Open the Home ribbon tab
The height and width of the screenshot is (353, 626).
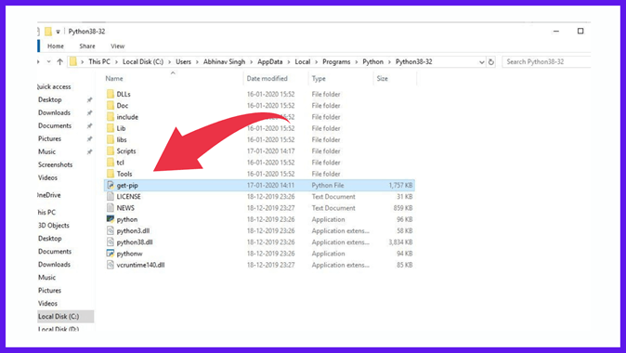56,46
